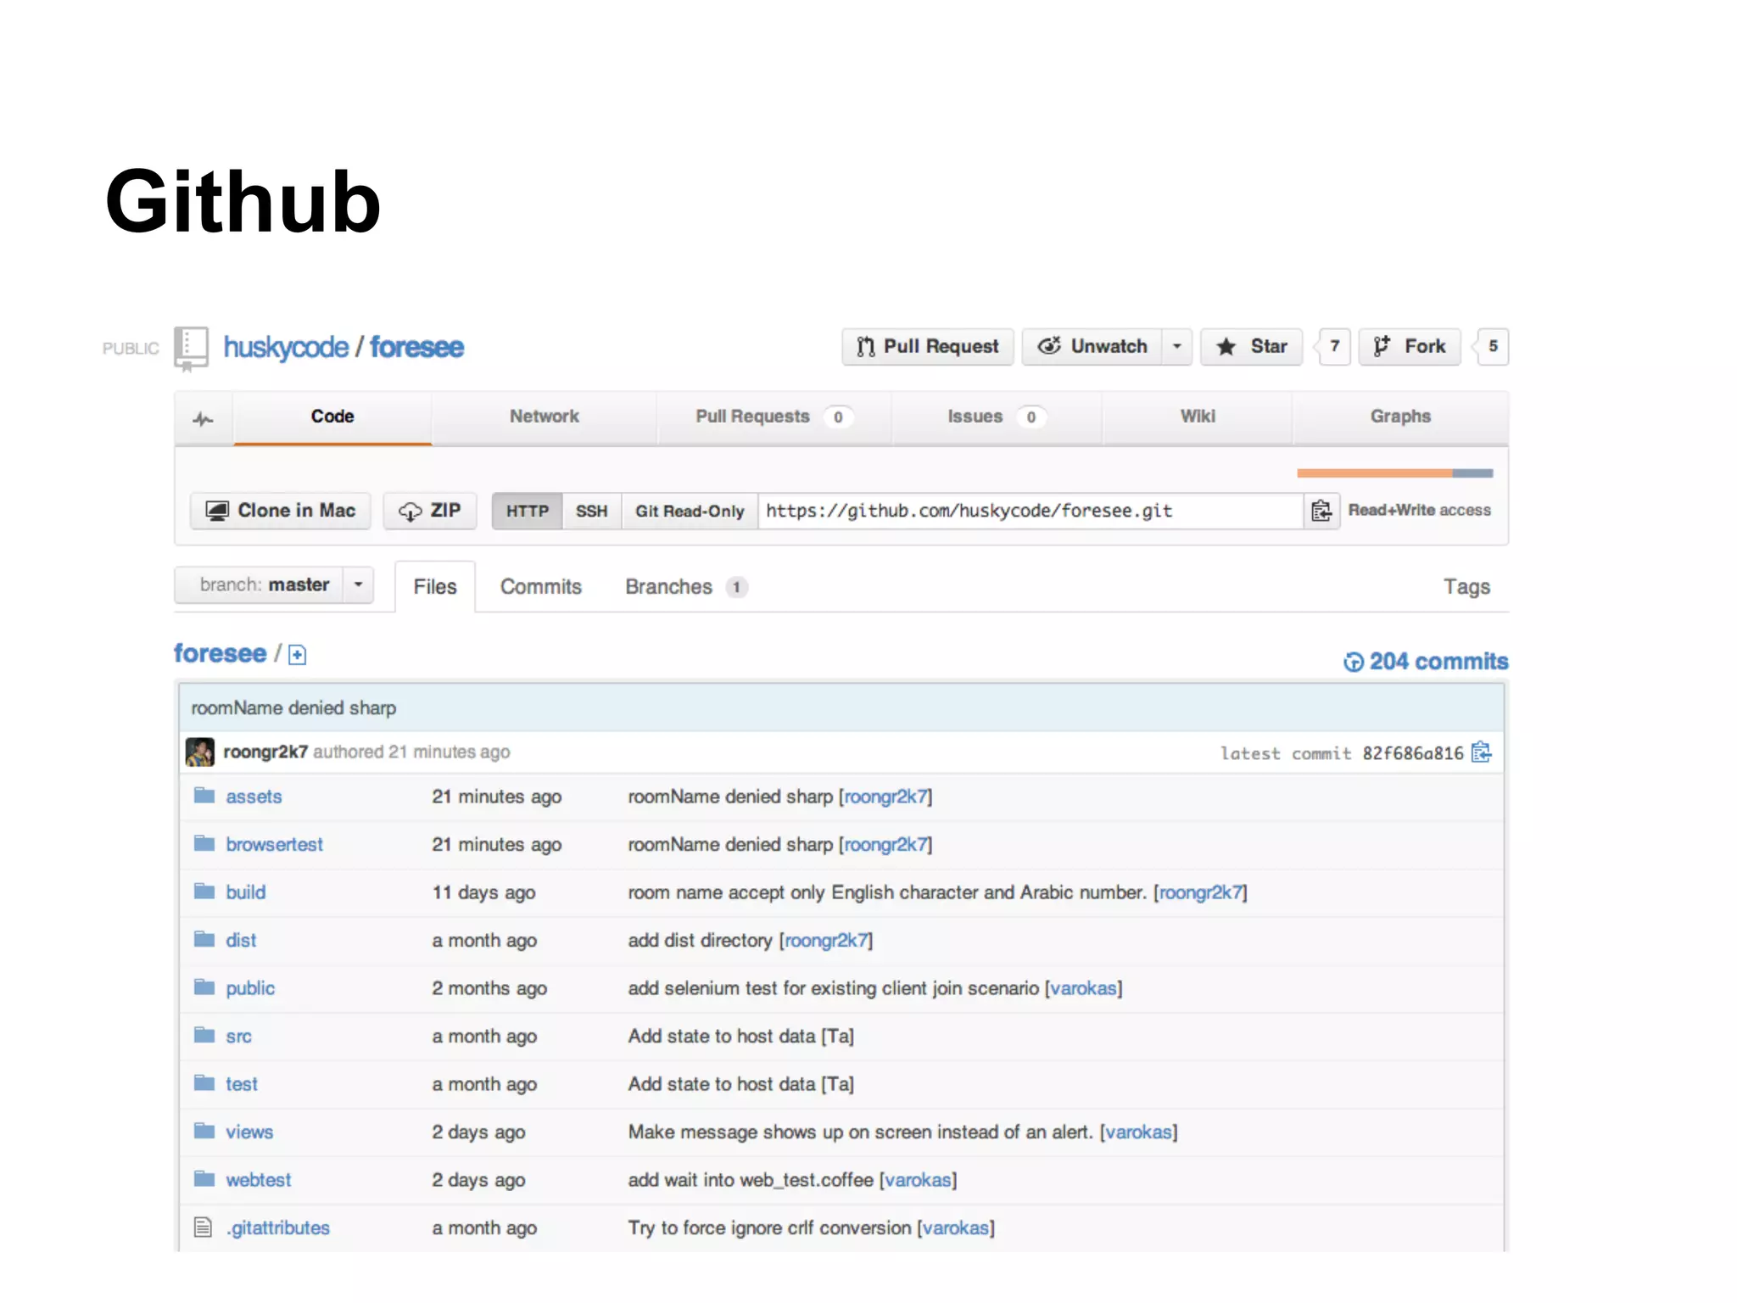Open the Unwatch dropdown arrow
The width and height of the screenshot is (1737, 1303).
click(1177, 346)
